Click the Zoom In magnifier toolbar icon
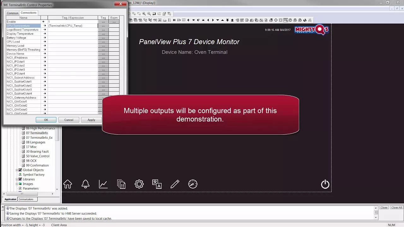 point(144,14)
